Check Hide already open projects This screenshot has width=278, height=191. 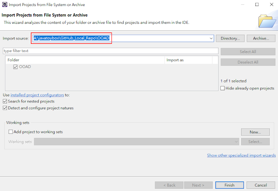pos(223,88)
